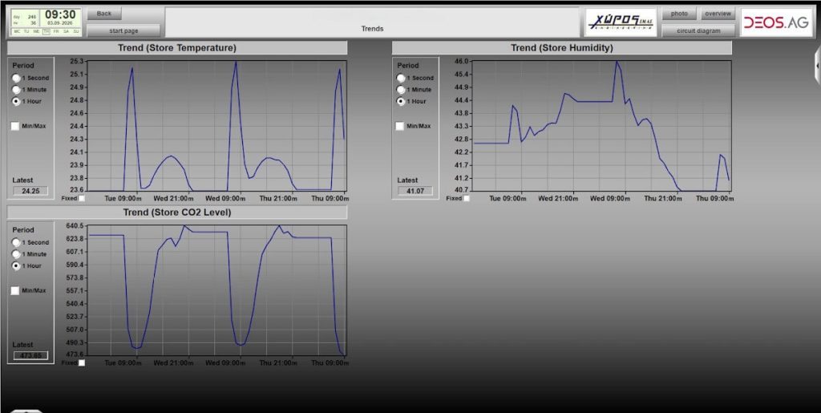Screen dimensions: 821x413
Task: Open the start page
Action: [x=123, y=30]
